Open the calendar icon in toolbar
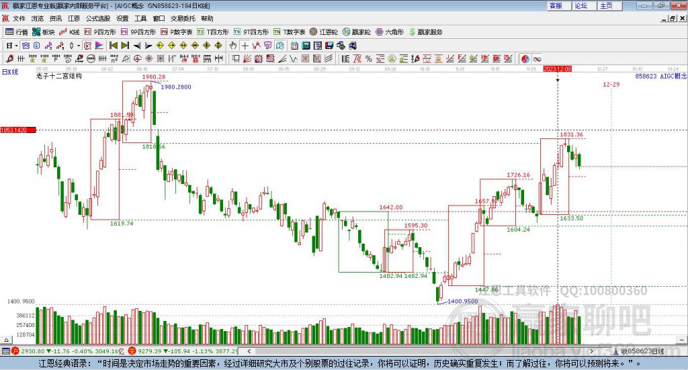 point(294,46)
